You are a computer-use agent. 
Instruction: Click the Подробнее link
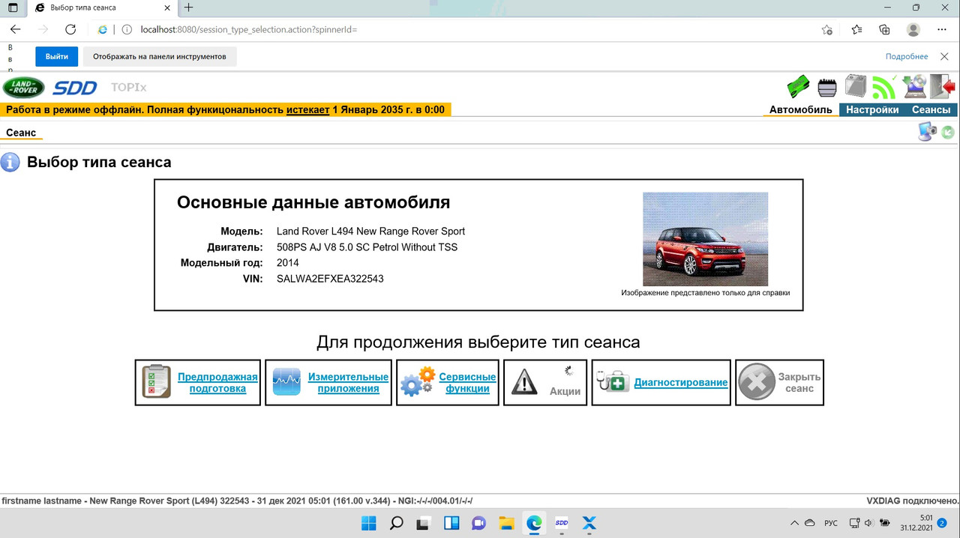[907, 56]
